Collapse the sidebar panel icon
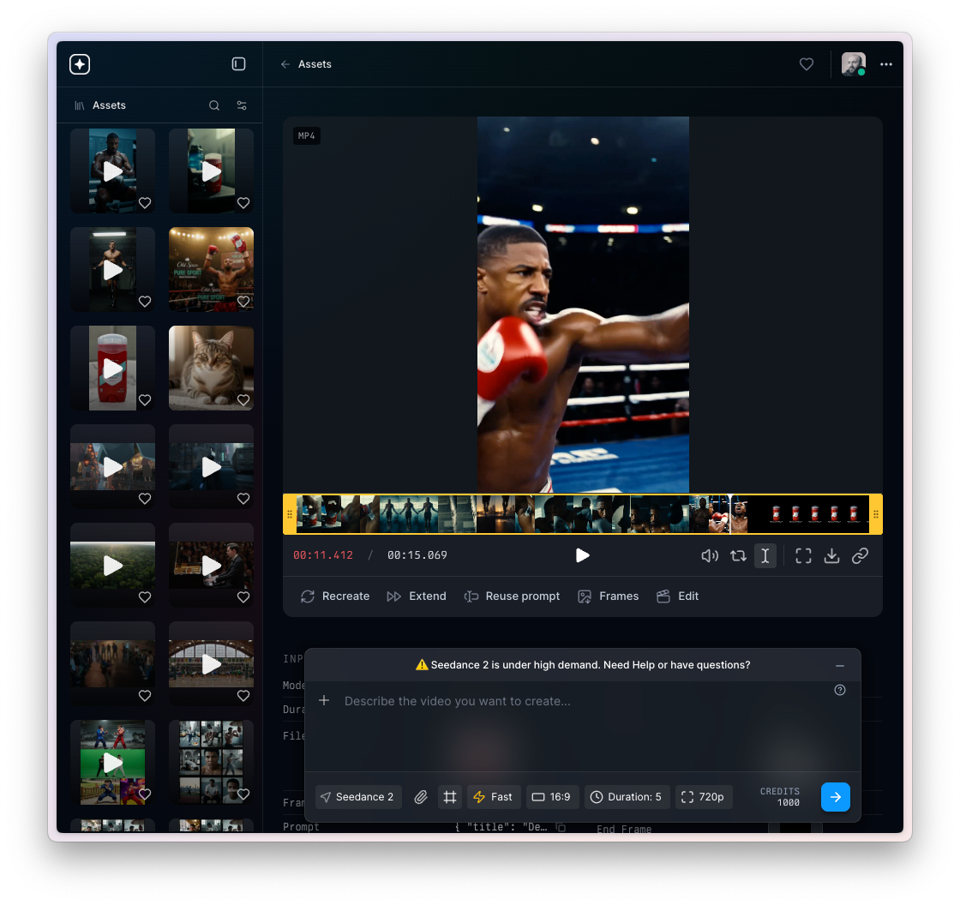This screenshot has width=960, height=905. 239,64
